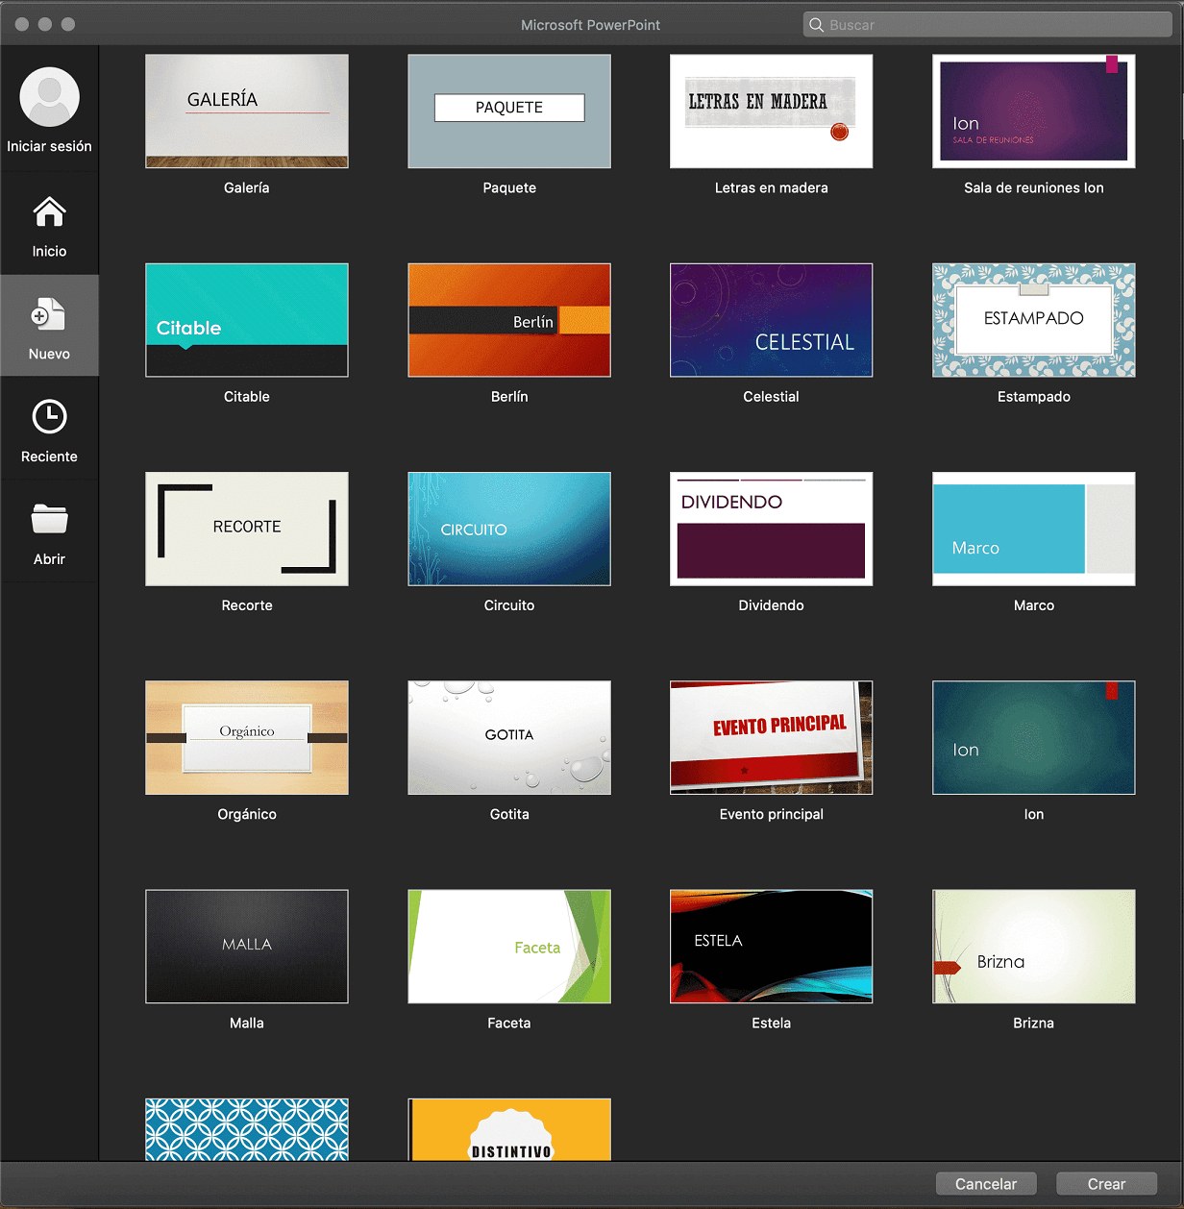Choose the Letras en madera template
This screenshot has height=1209, width=1184.
click(x=772, y=111)
